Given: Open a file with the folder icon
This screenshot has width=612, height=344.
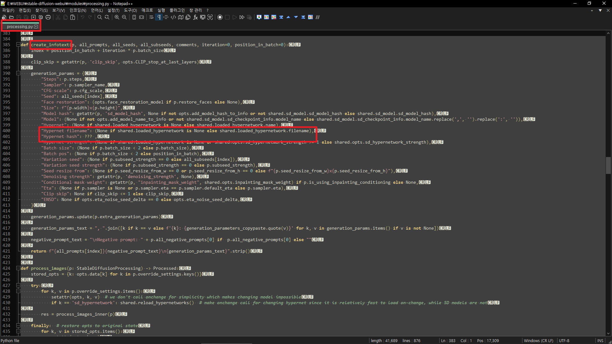Looking at the screenshot, I should click(x=11, y=17).
